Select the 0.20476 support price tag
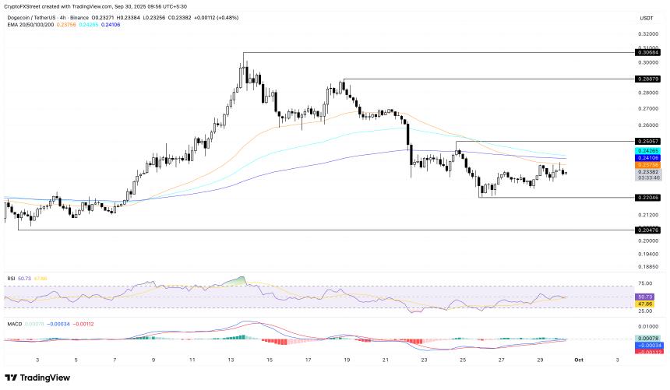Image resolution: width=670 pixels, height=390 pixels. 647,230
